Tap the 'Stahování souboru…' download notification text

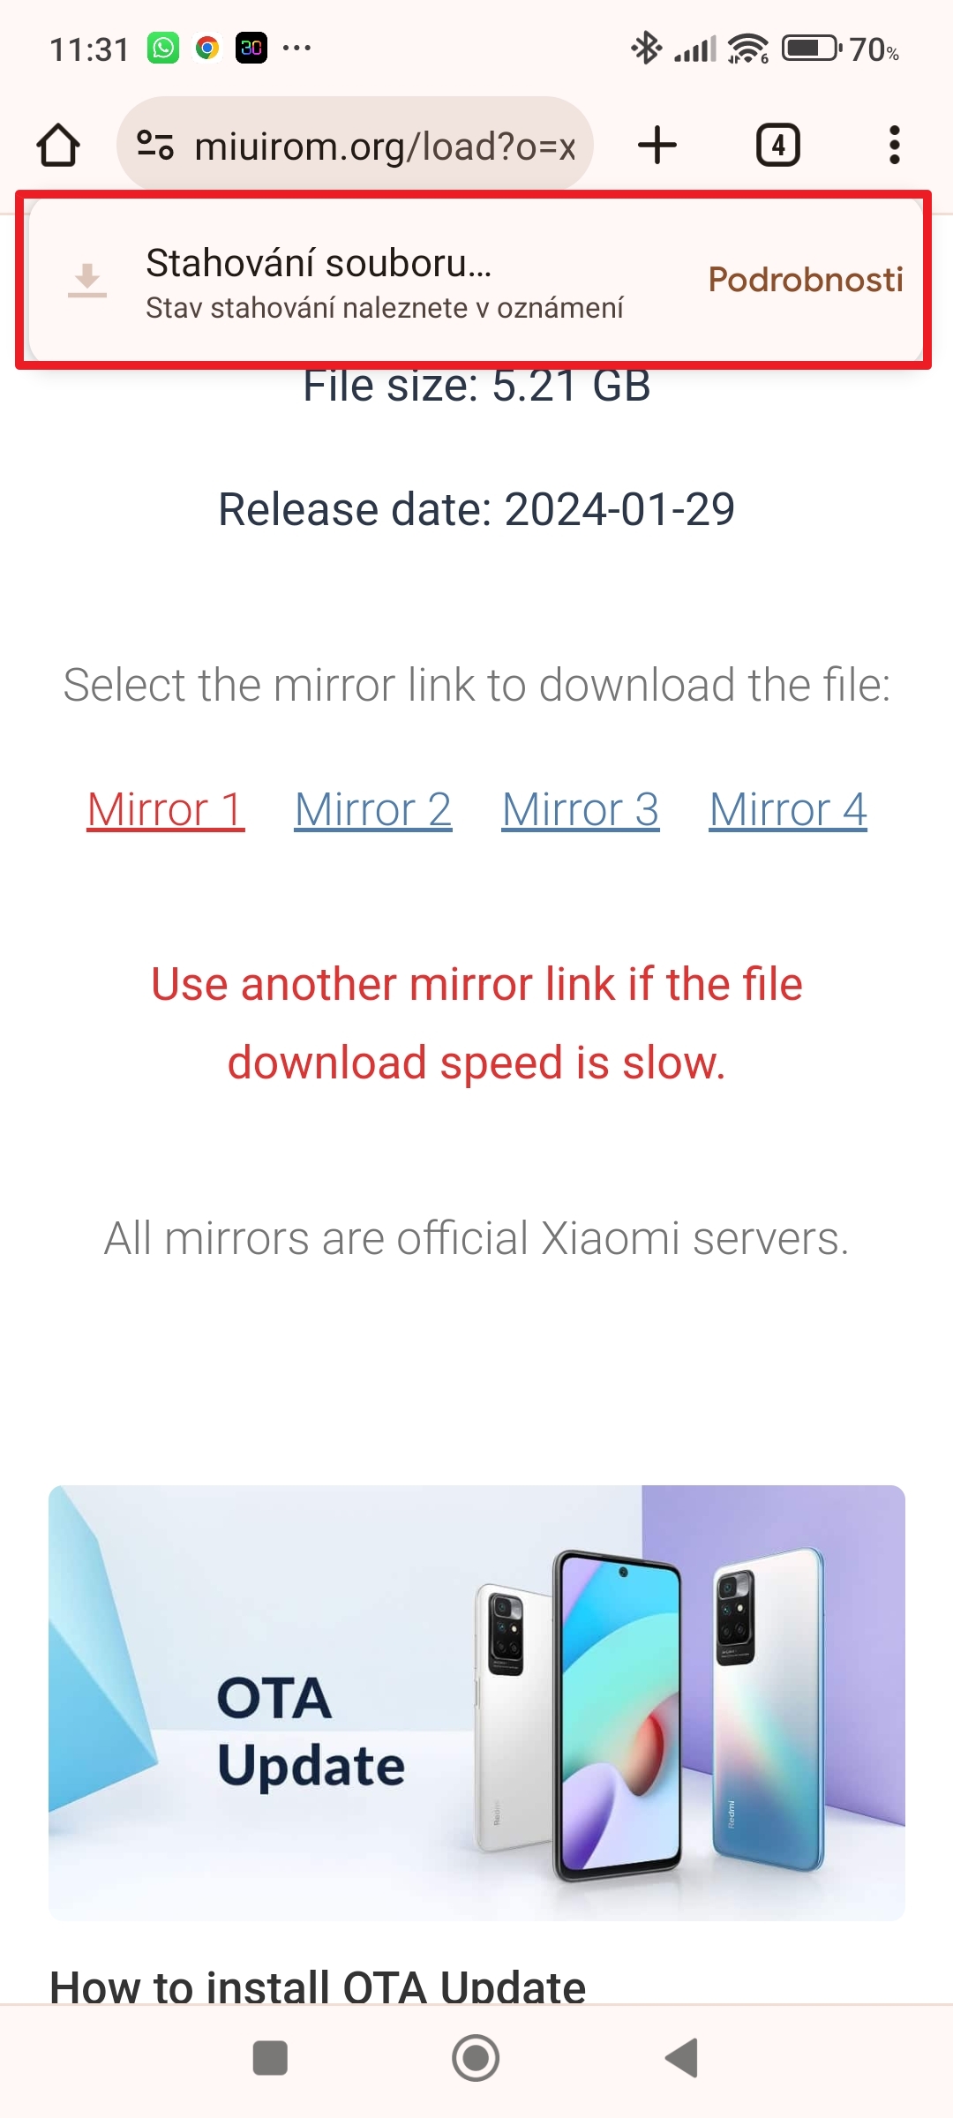click(x=319, y=263)
